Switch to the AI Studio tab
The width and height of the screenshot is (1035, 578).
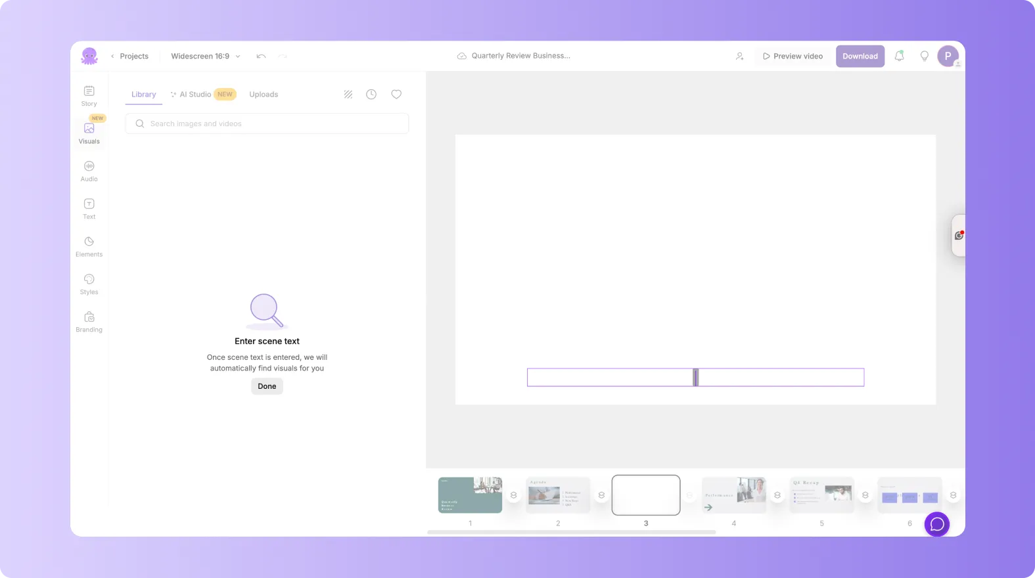[x=195, y=95]
